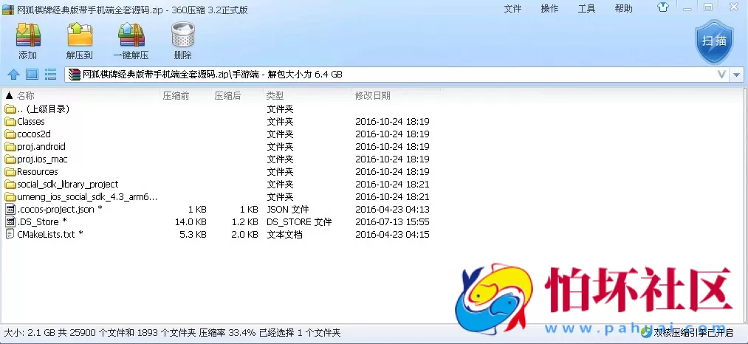Image resolution: width=748 pixels, height=344 pixels.
Task: Open the address history arrow dropdown
Action: [737, 75]
